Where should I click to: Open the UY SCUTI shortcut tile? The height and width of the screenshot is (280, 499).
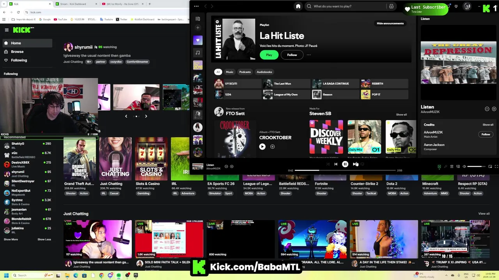pos(237,84)
